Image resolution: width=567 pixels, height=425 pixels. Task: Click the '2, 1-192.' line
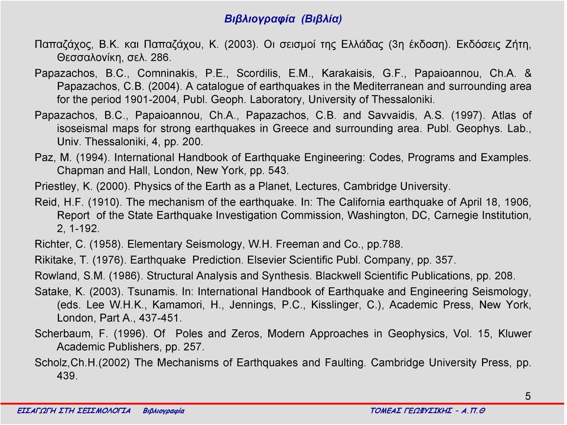coord(78,229)
